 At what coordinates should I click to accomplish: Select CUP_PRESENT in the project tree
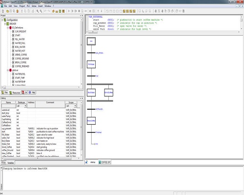[x=20, y=32]
